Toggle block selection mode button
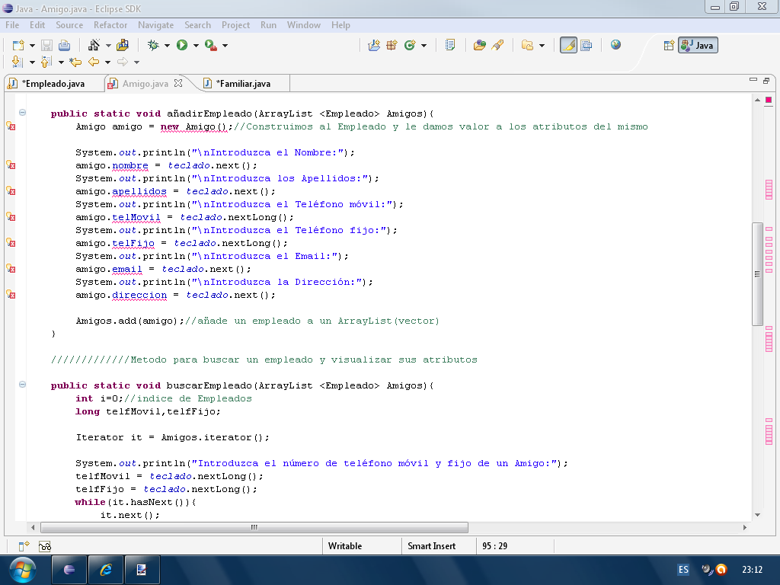This screenshot has height=585, width=780. pyautogui.click(x=587, y=45)
